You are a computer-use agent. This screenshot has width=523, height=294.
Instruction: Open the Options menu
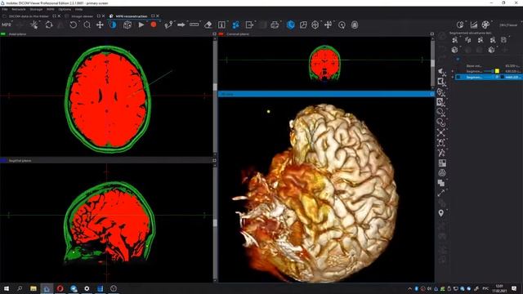pos(65,9)
